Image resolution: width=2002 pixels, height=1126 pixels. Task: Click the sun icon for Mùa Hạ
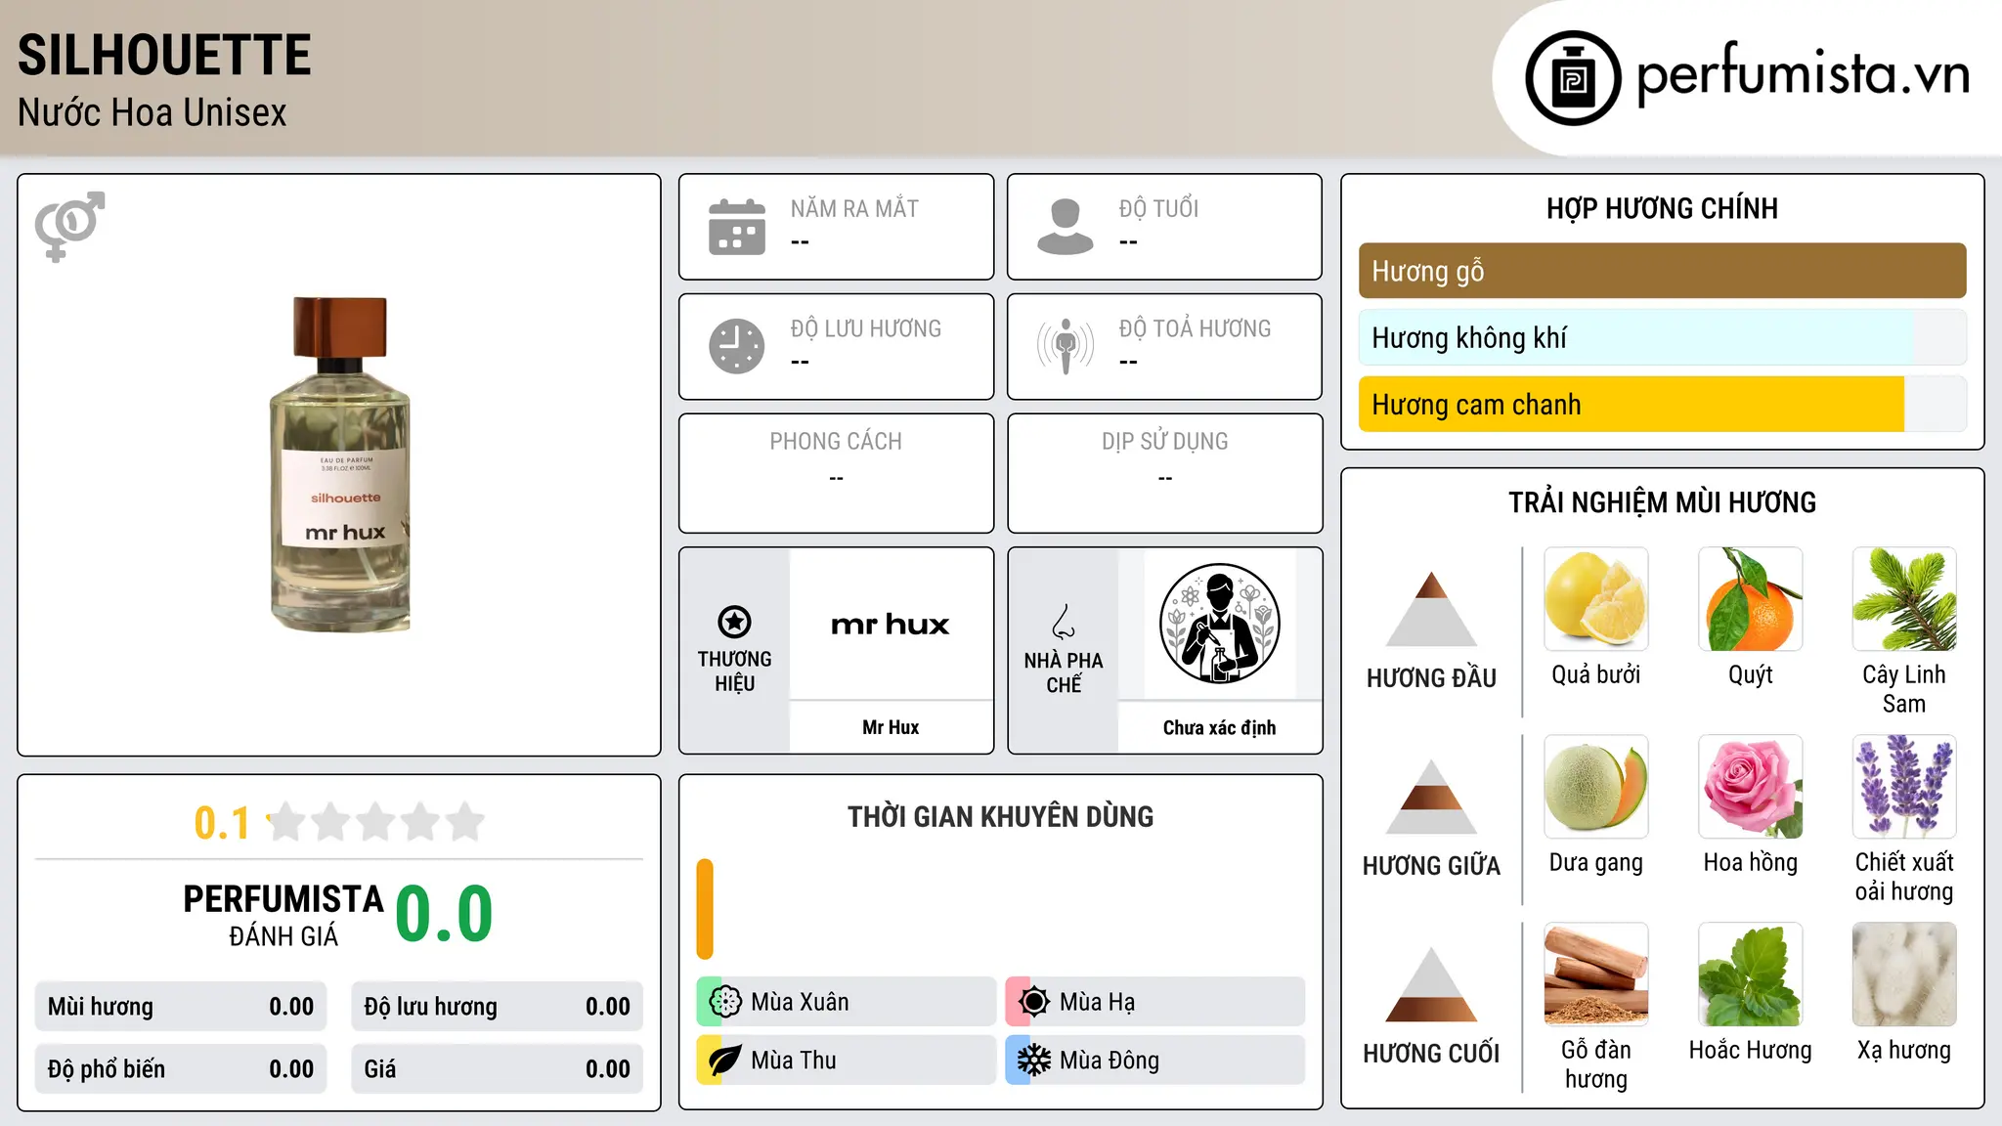1033,1002
